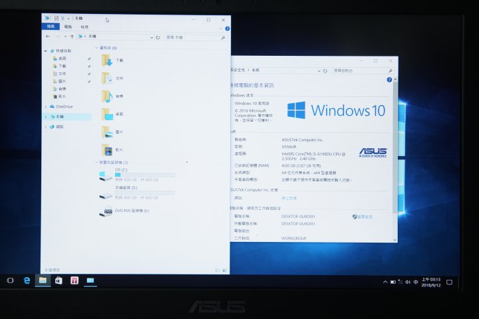The height and width of the screenshot is (319, 479).
Task: Refresh the System control panel window
Action: coord(325,71)
